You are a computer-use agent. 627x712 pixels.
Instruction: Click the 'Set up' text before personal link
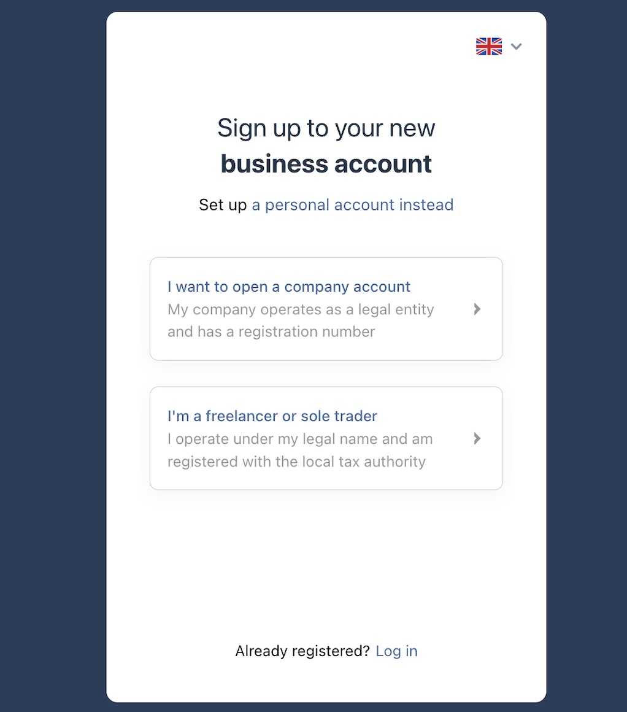pyautogui.click(x=223, y=205)
